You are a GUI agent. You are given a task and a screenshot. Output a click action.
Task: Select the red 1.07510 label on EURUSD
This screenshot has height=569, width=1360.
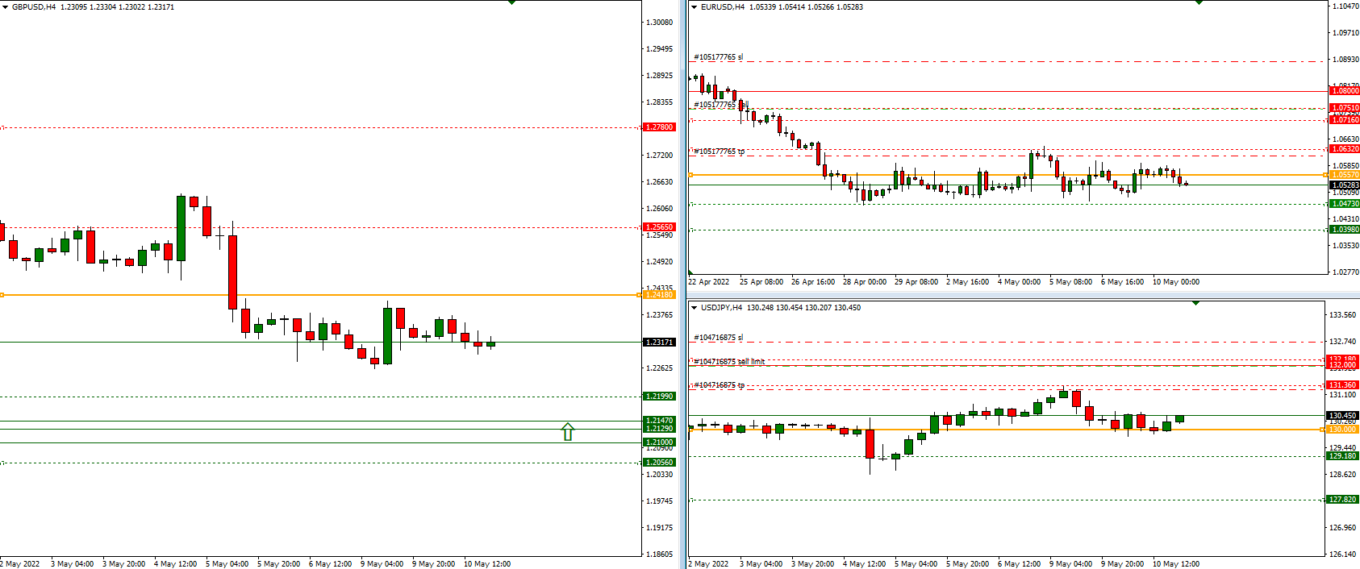point(1345,108)
